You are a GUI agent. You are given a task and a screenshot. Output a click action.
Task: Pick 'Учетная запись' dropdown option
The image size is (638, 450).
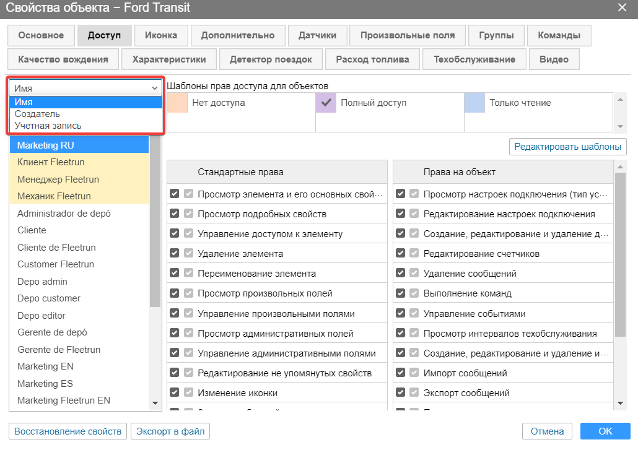[48, 126]
